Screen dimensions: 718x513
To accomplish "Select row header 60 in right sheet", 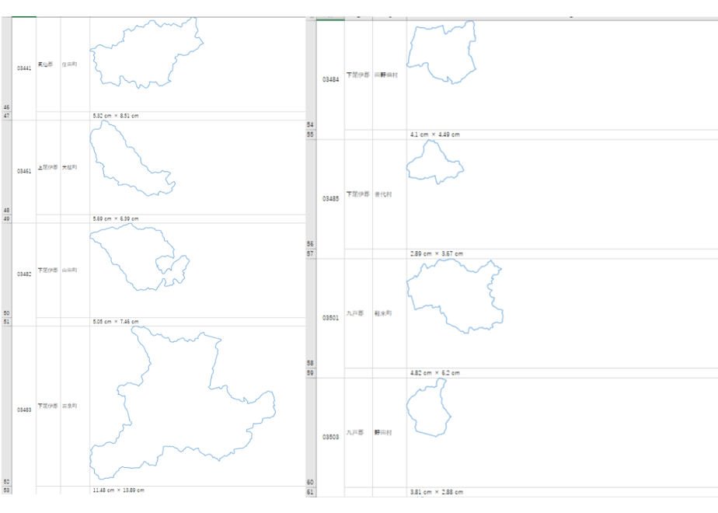I will pos(311,432).
